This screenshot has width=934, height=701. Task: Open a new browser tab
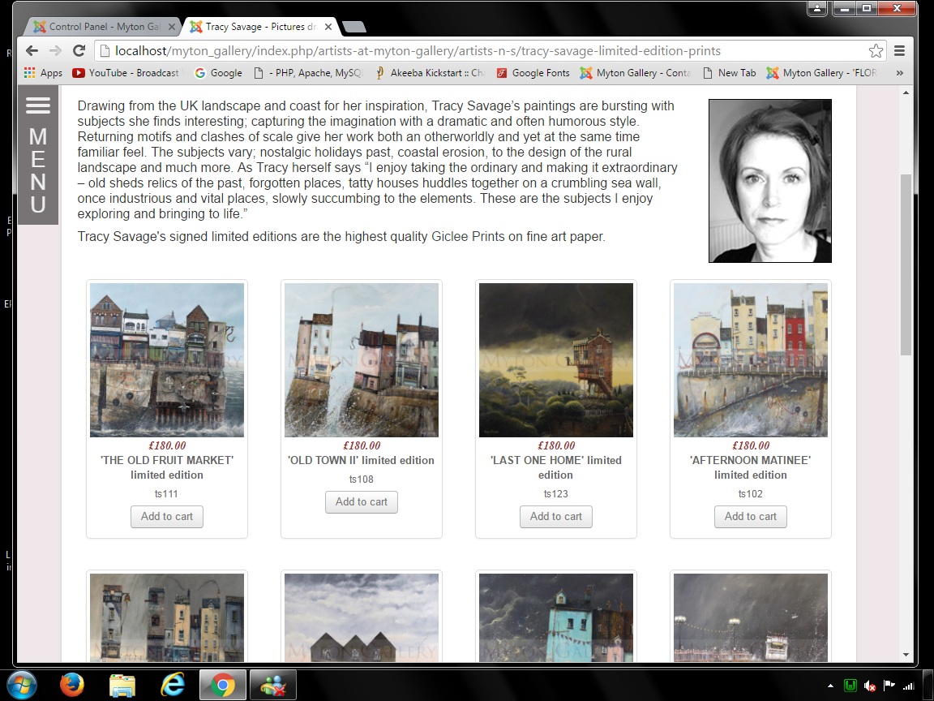(354, 26)
